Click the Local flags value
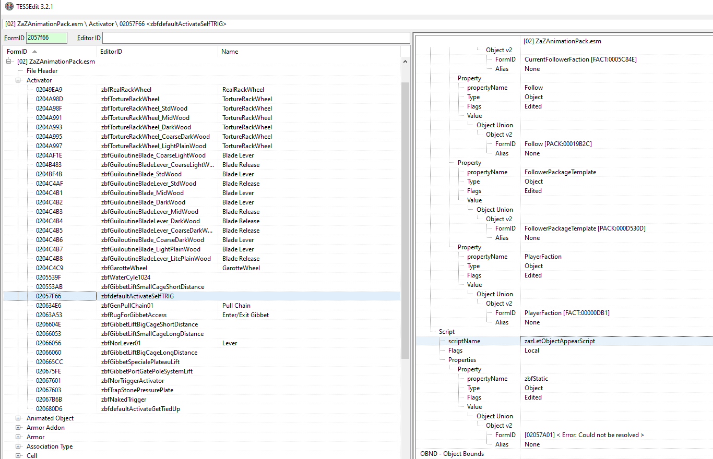The width and height of the screenshot is (713, 459). point(532,351)
